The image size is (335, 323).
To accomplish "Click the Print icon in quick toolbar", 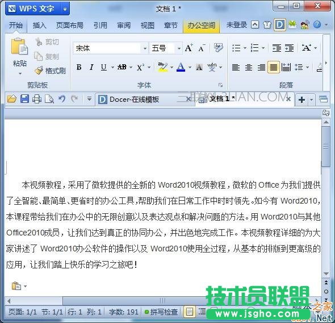I will [37, 100].
